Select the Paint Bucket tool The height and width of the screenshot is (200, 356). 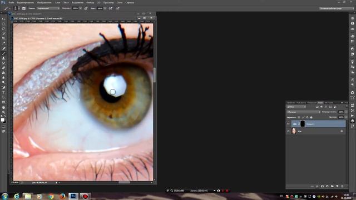coord(3,73)
